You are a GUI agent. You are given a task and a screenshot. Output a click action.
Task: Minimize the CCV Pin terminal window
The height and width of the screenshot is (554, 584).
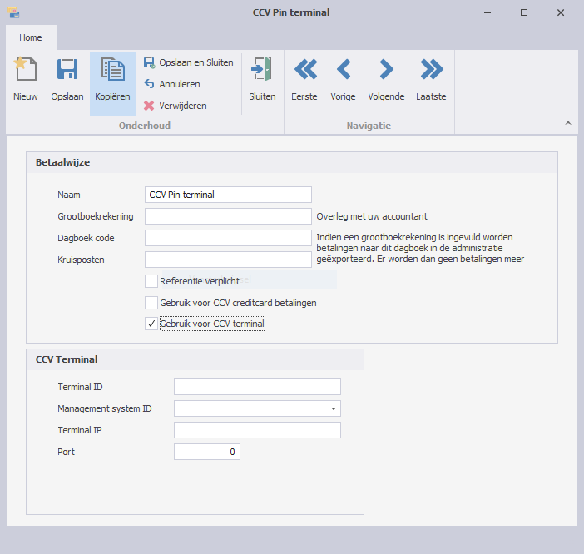[487, 12]
